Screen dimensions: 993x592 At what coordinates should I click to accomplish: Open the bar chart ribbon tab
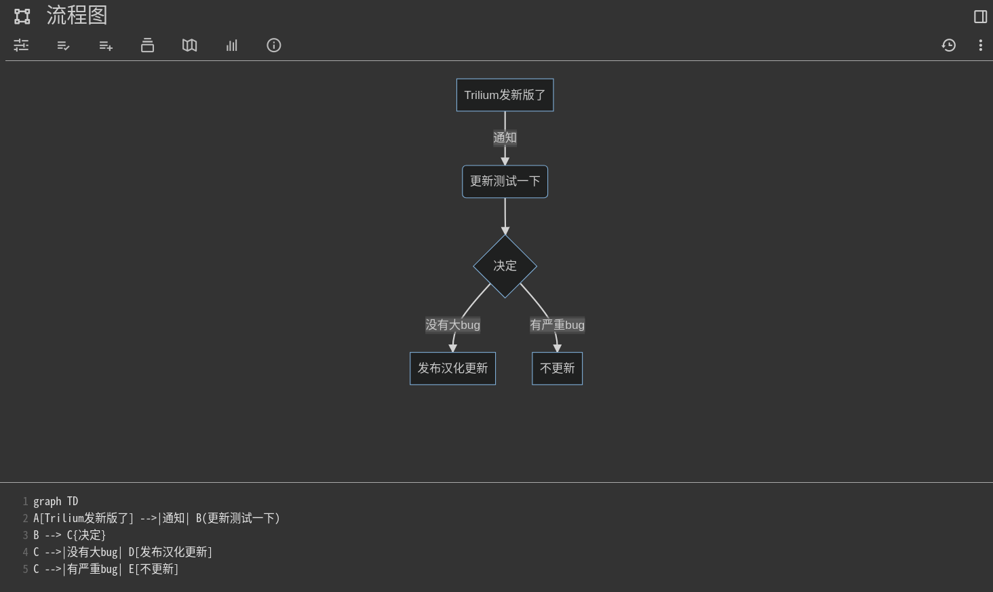[231, 45]
